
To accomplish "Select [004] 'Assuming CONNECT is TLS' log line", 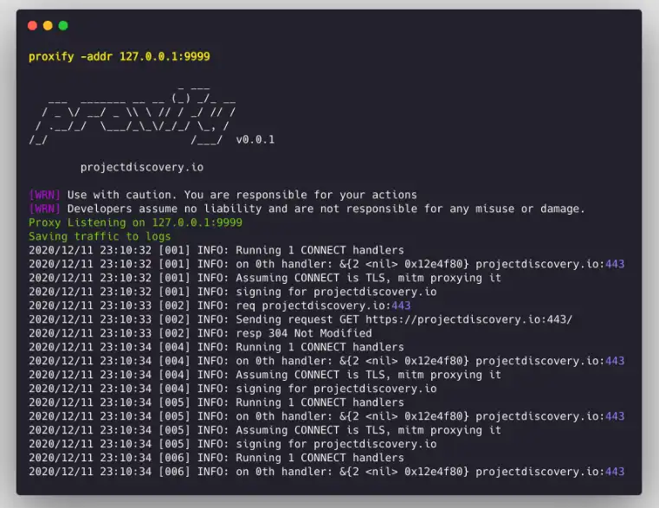I will [x=265, y=375].
